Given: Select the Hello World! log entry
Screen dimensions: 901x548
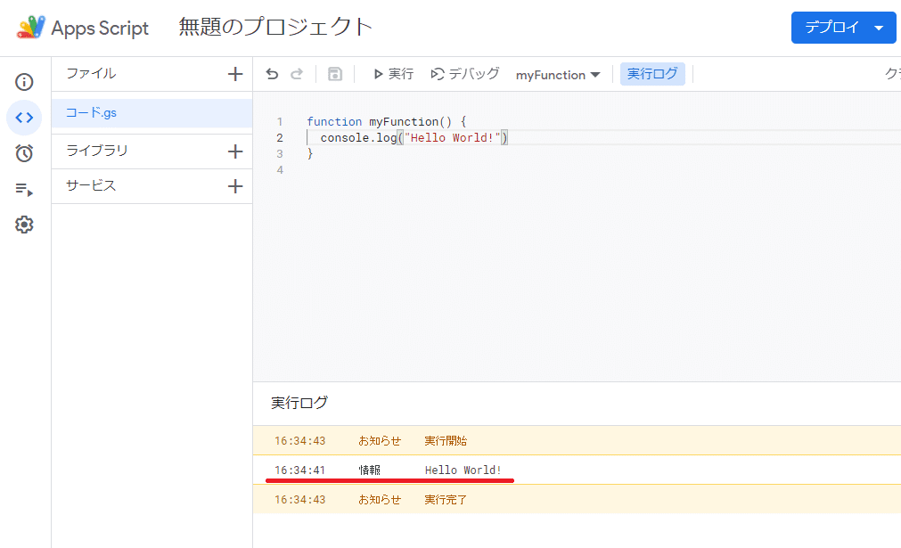Looking at the screenshot, I should pyautogui.click(x=577, y=470).
